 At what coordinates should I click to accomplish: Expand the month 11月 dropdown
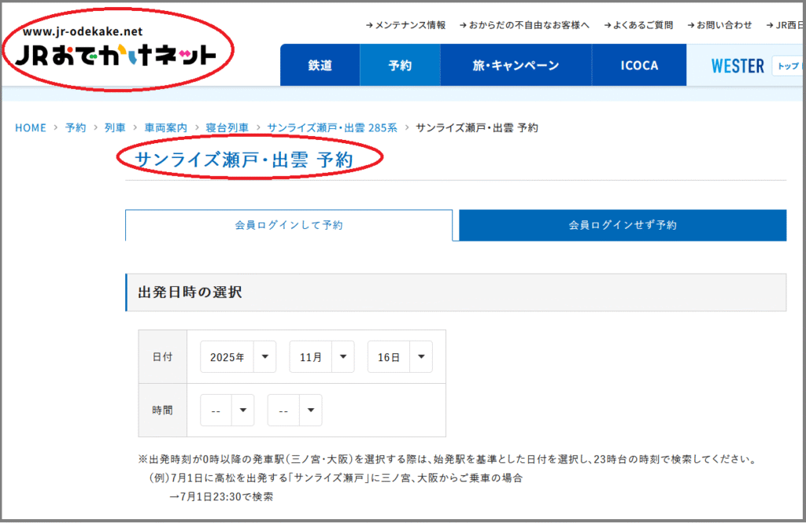coord(321,357)
